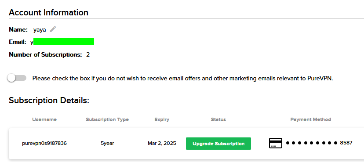Click the Subscription Type column header
This screenshot has height=162, width=364.
tap(107, 119)
